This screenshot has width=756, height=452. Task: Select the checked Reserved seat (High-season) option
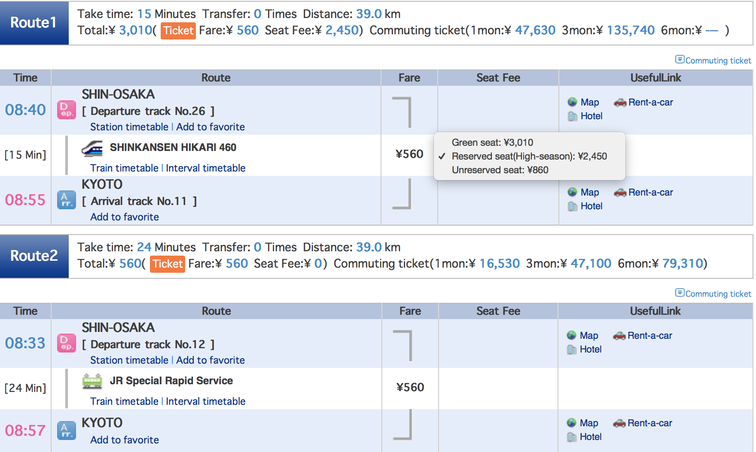[529, 157]
